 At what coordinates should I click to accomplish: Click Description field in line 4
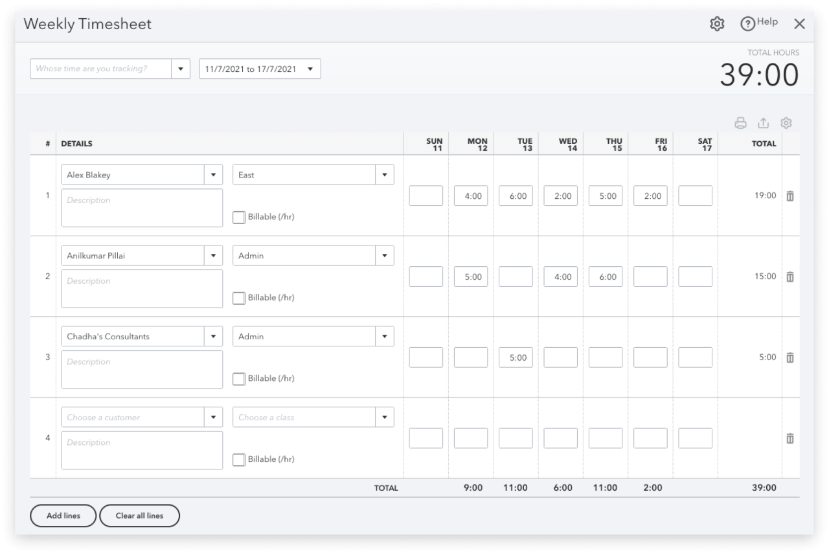tap(142, 450)
